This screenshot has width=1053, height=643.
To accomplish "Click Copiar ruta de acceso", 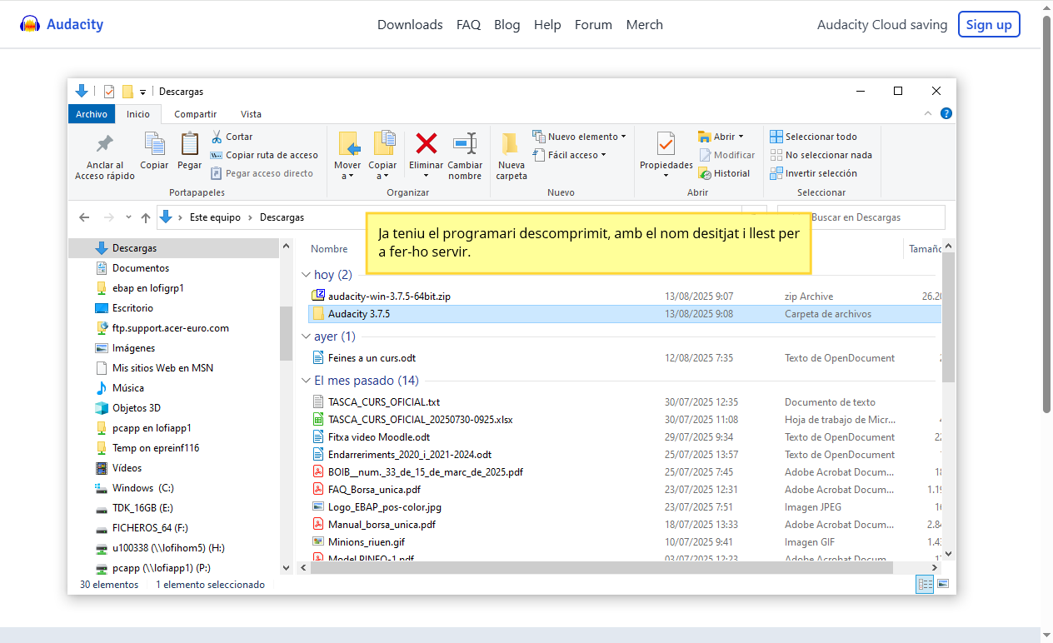I will click(264, 155).
